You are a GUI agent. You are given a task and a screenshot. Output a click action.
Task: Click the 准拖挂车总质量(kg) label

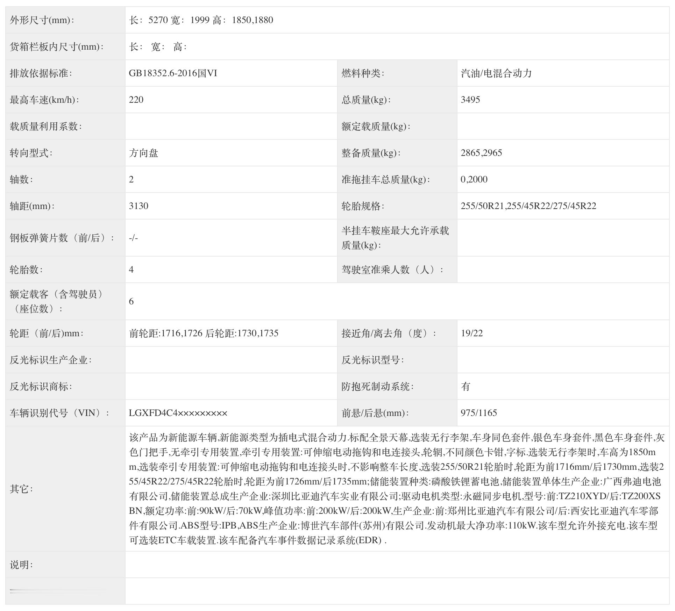[x=386, y=179]
